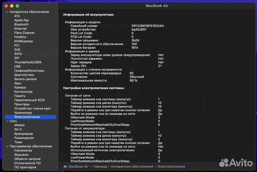The image size is (257, 172).
Task: Select Брандмауэр in the sidebar
Action: [x=24, y=134]
